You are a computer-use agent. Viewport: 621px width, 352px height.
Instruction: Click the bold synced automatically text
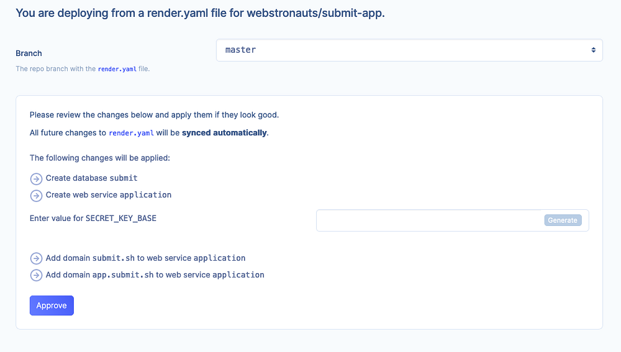(x=224, y=133)
